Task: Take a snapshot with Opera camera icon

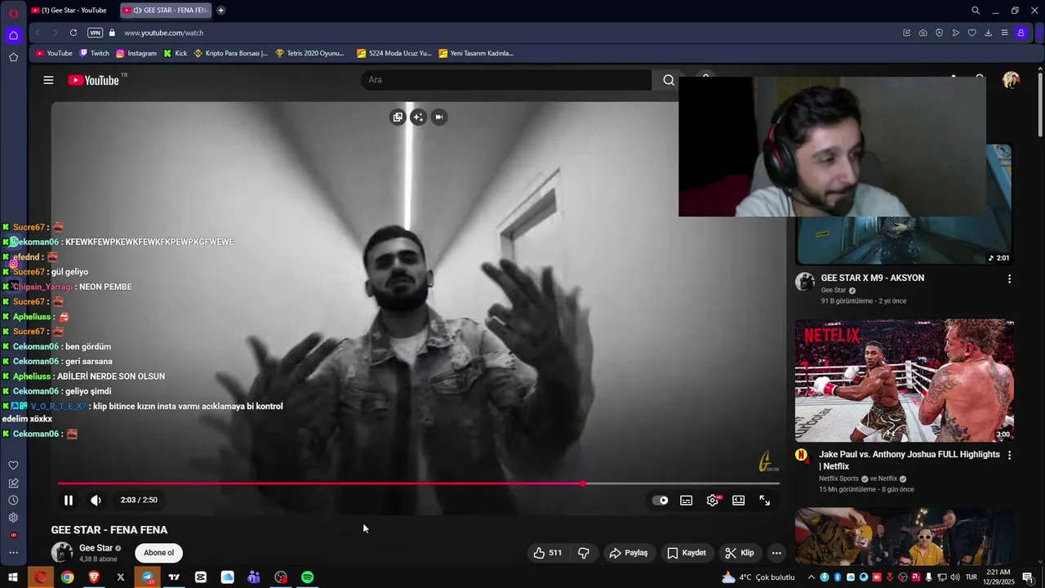Action: pos(923,33)
